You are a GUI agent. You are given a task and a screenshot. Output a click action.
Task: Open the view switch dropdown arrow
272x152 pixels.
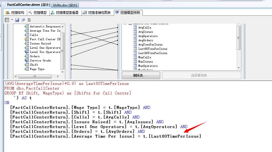pos(12,20)
